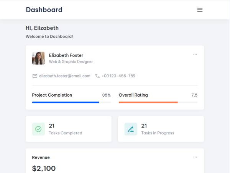Click the green checkmark Tasks Completed icon
The width and height of the screenshot is (230, 173).
tap(38, 129)
